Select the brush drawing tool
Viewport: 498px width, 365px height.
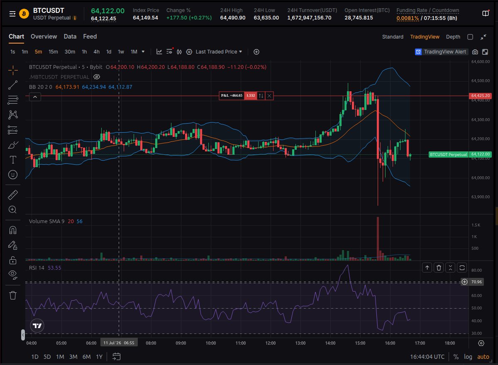point(13,145)
